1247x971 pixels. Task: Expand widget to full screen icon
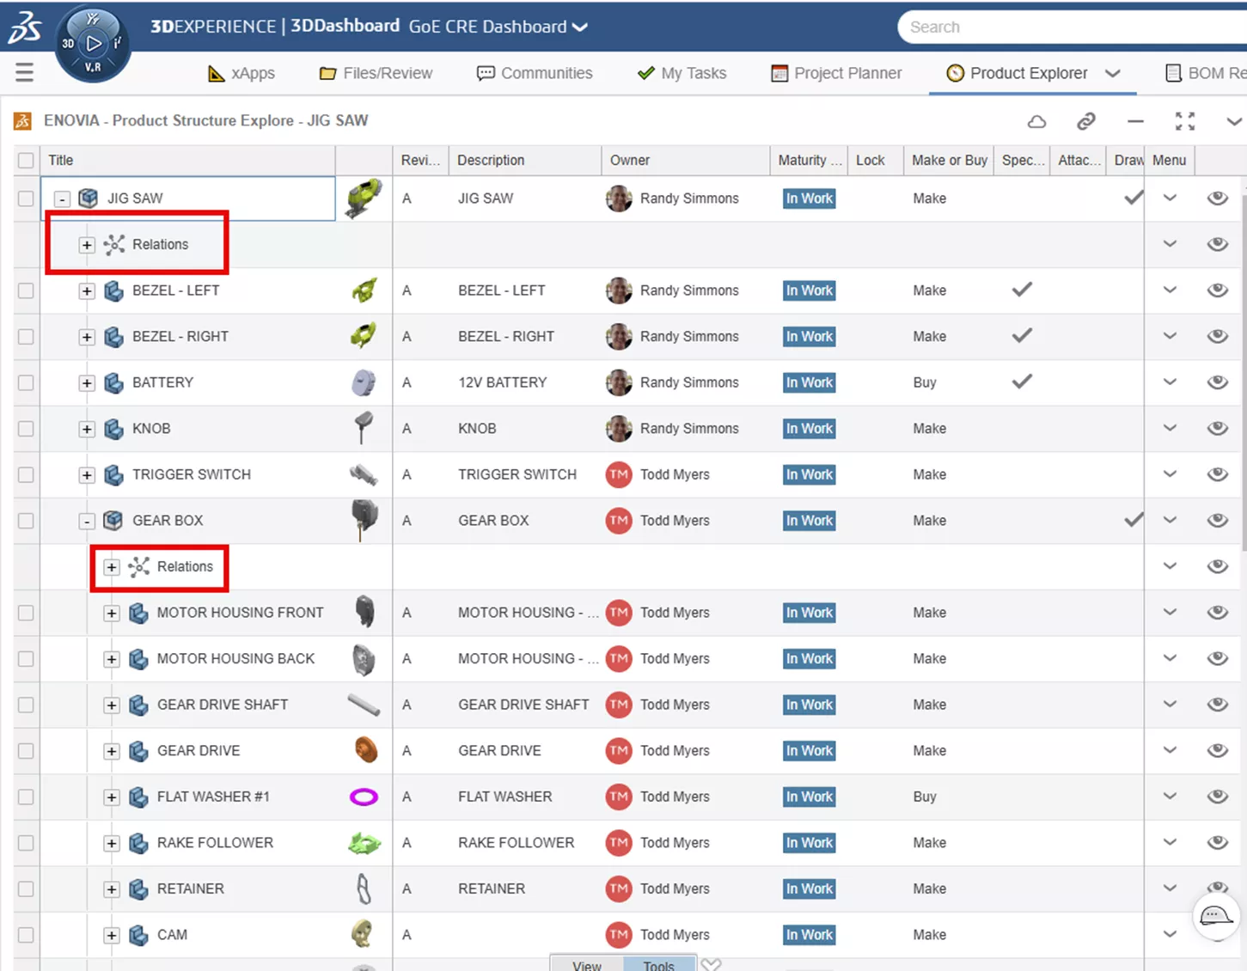pyautogui.click(x=1184, y=121)
